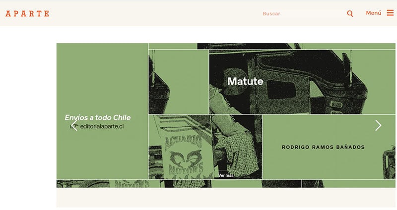Click the APARTE logo
The height and width of the screenshot is (210, 397).
[27, 13]
